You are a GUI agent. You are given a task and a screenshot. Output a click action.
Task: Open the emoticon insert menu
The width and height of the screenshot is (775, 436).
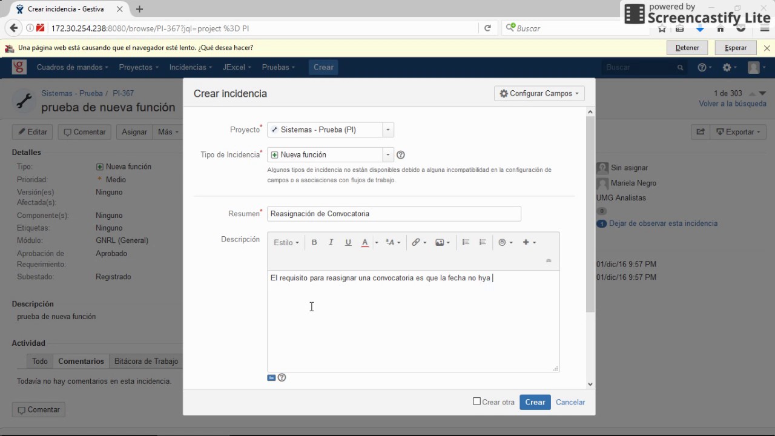click(x=506, y=242)
